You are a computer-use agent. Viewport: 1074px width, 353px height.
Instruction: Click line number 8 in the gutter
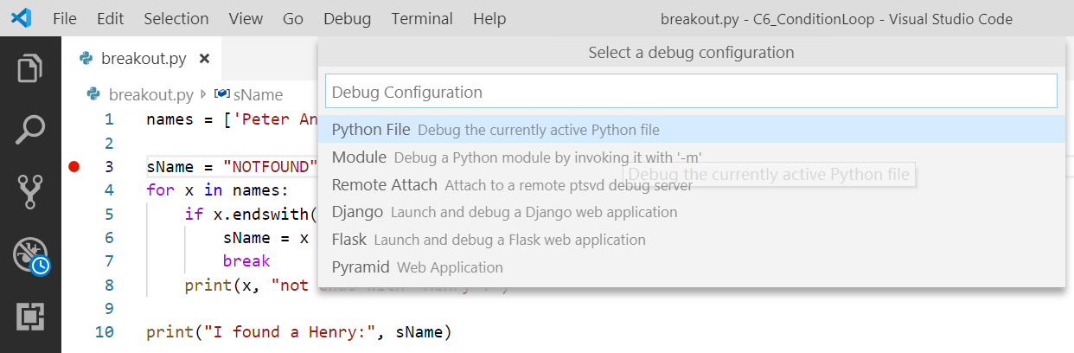(108, 285)
